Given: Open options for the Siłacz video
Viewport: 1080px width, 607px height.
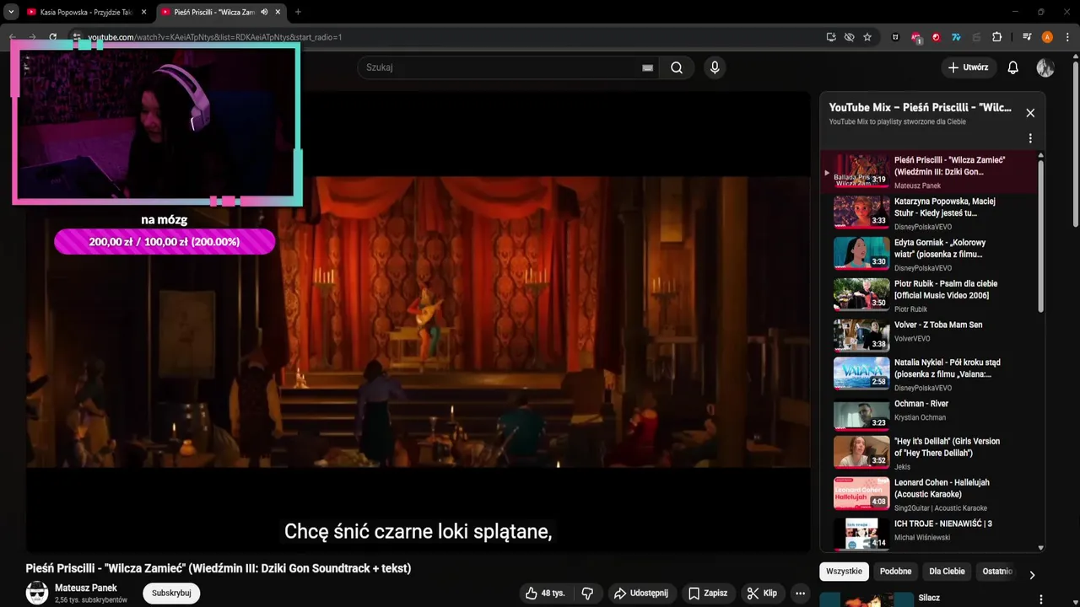Looking at the screenshot, I should click(1040, 599).
